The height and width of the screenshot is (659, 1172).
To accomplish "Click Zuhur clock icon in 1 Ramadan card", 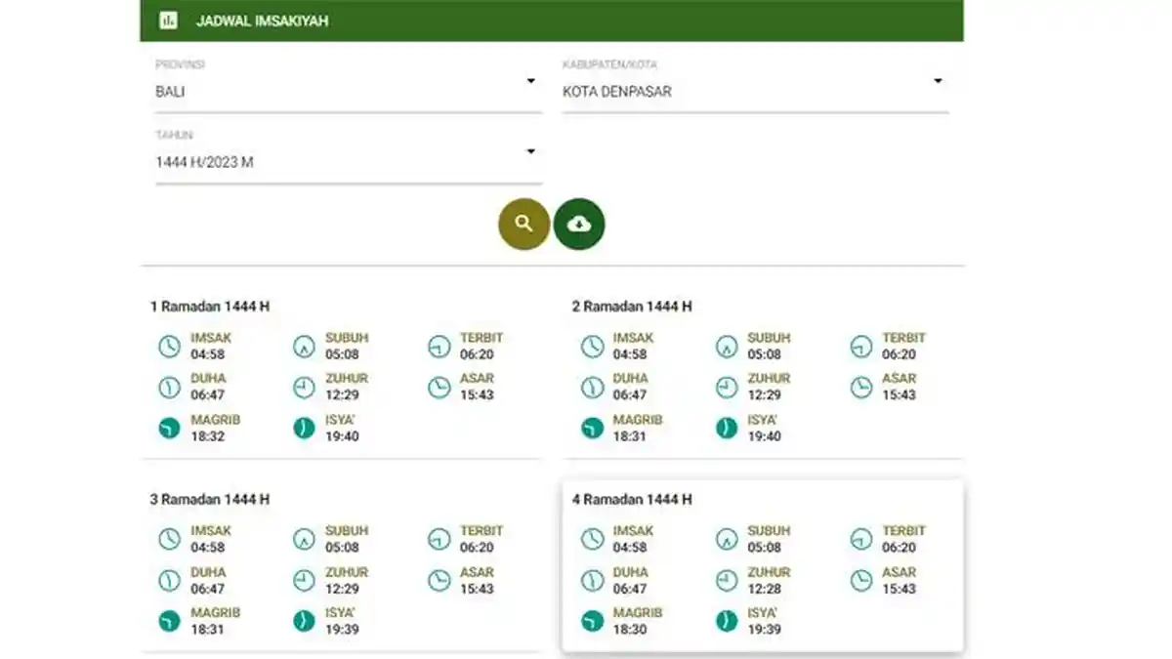I will point(304,388).
